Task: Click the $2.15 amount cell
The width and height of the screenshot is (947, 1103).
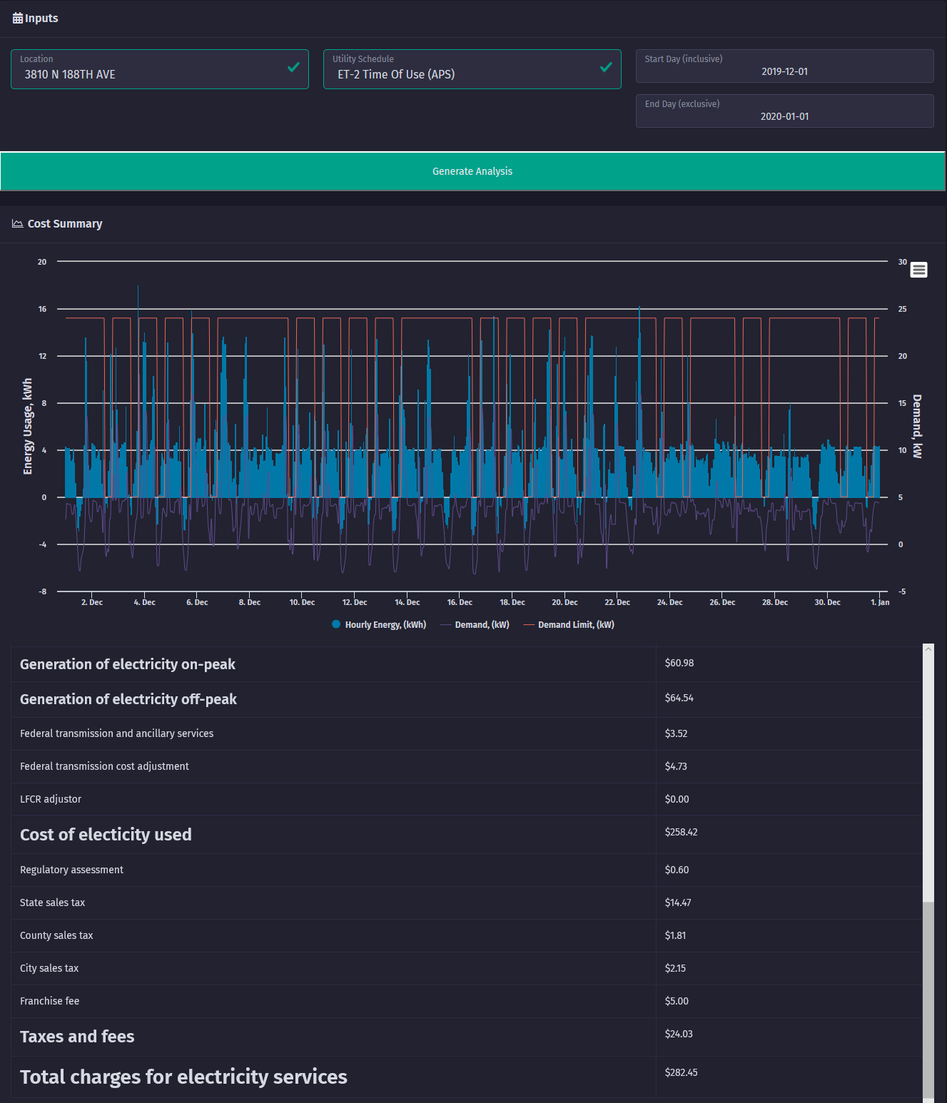Action: pos(789,968)
